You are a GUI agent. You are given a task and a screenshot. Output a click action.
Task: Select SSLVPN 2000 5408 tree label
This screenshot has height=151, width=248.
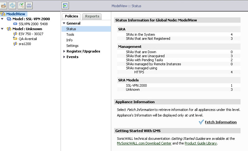tap(33, 24)
